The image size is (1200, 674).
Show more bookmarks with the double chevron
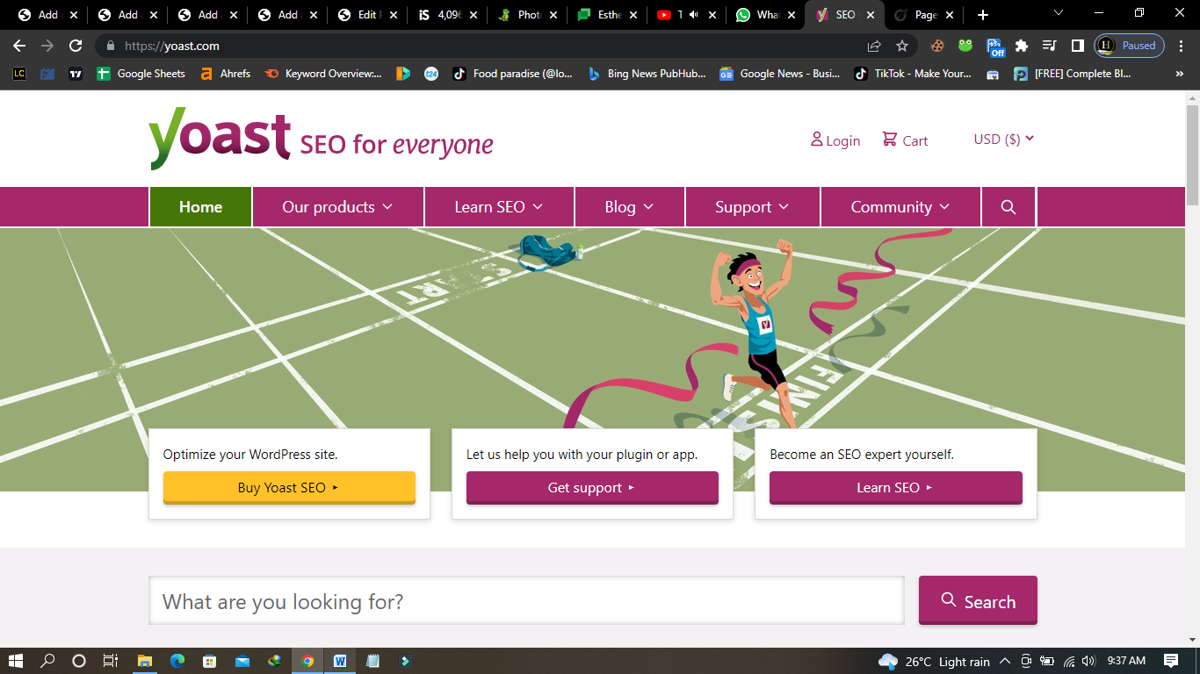1179,74
